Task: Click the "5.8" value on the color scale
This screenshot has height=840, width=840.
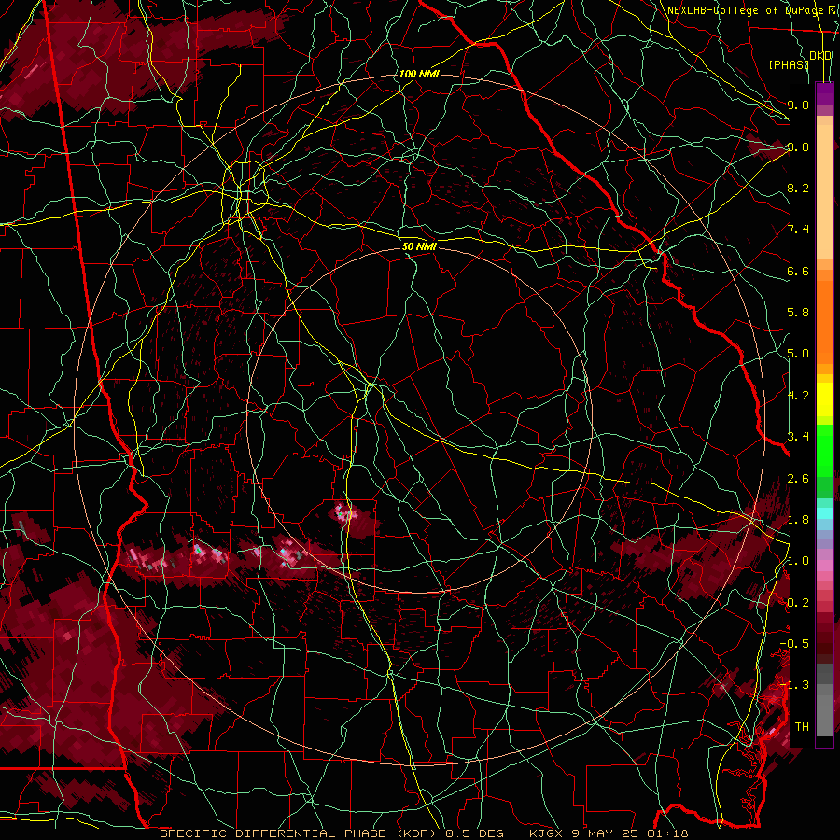Action: (798, 313)
